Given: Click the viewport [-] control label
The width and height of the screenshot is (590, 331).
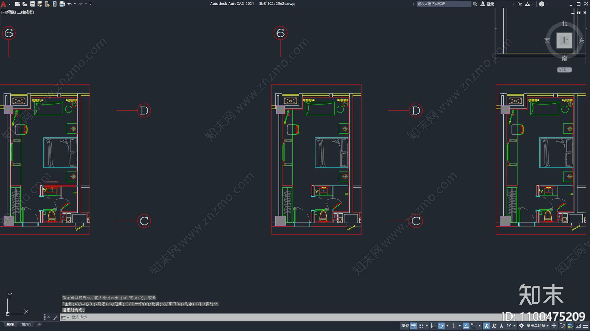Looking at the screenshot, I should pos(3,12).
